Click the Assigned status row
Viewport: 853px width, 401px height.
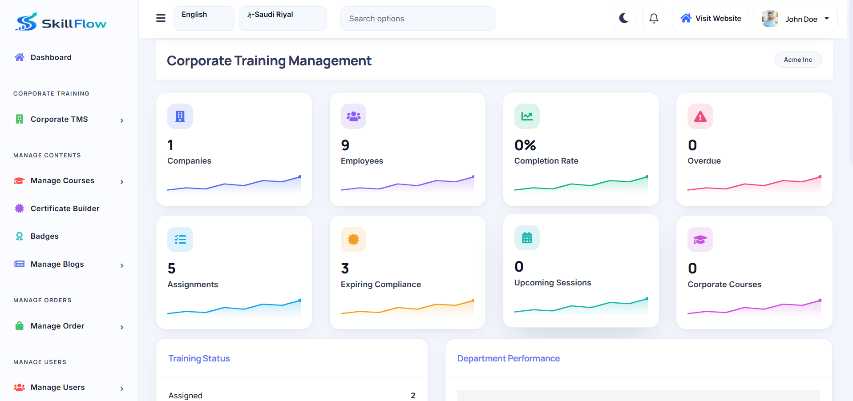coord(292,395)
